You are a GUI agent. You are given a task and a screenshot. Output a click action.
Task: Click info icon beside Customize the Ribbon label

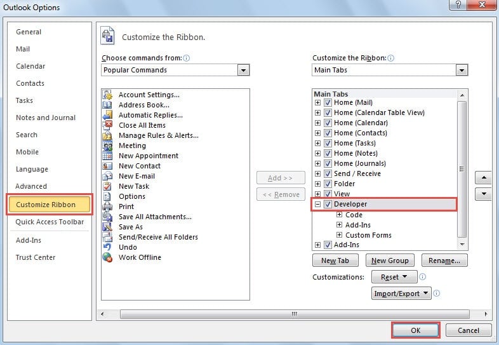(391, 58)
